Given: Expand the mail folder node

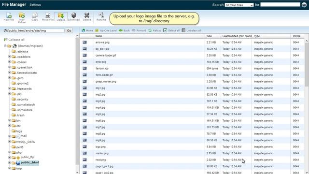Looking at the screenshot, I should (9, 136).
